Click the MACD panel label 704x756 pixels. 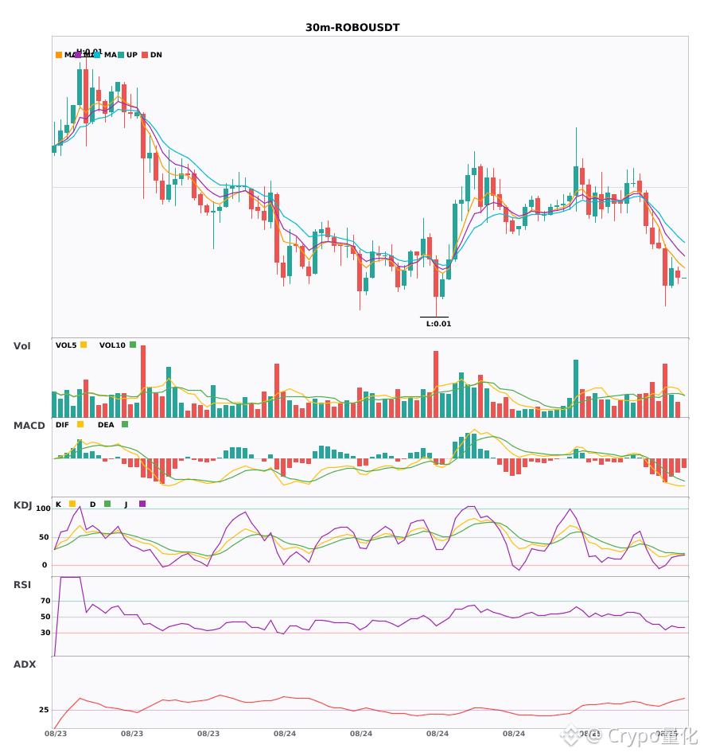click(x=29, y=426)
